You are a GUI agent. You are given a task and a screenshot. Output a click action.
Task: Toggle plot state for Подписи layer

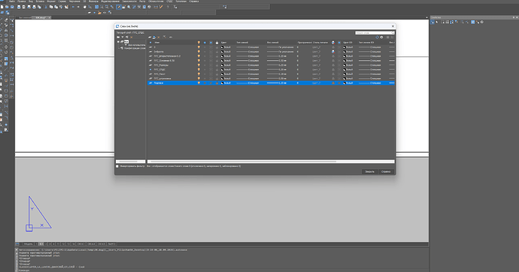coord(333,83)
